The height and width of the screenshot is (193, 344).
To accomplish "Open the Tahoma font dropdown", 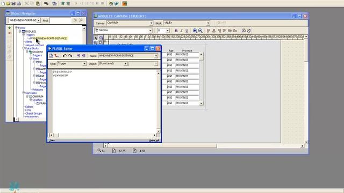I will [x=150, y=31].
